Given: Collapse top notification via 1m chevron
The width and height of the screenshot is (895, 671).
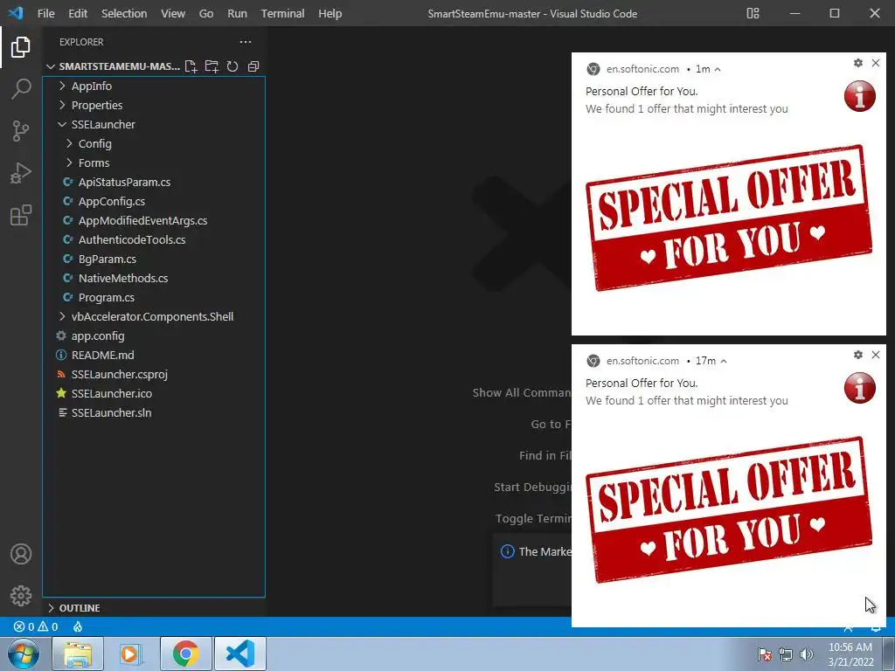Looking at the screenshot, I should [x=718, y=69].
